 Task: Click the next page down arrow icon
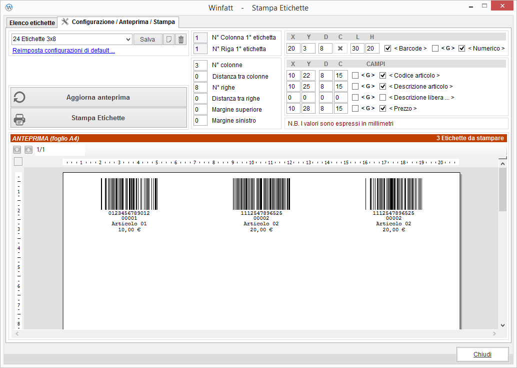click(x=28, y=150)
